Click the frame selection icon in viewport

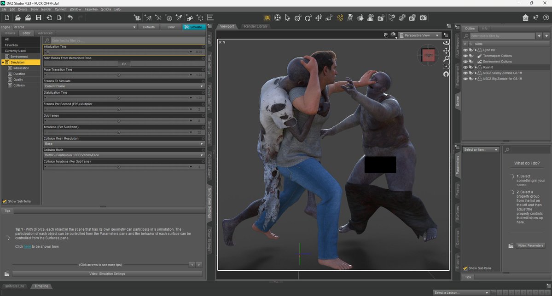tap(446, 67)
